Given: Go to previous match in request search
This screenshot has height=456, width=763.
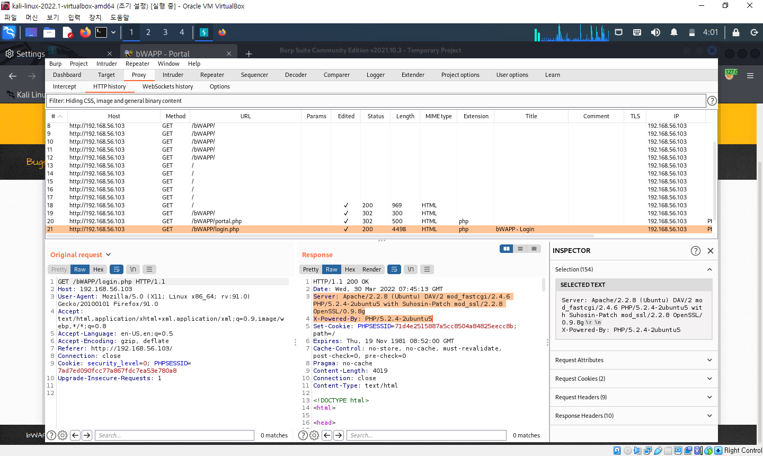Looking at the screenshot, I should pyautogui.click(x=75, y=435).
